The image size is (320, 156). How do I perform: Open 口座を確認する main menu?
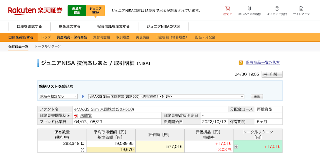(29, 27)
